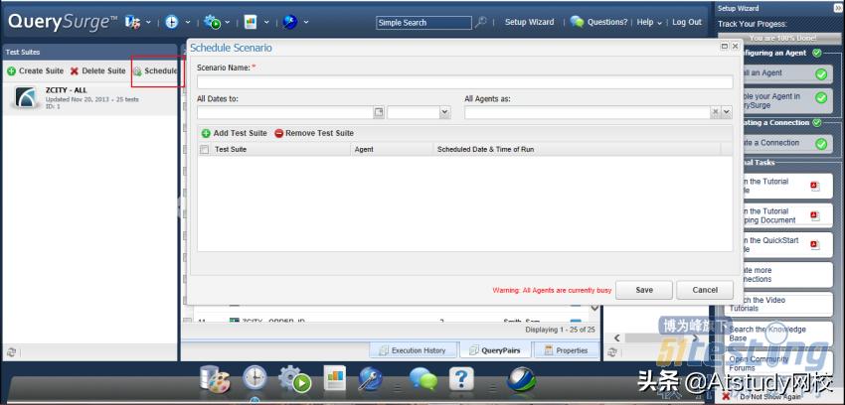Open the reports chart icon in bottom dock
Viewport: 845px width, 405px height.
335,378
